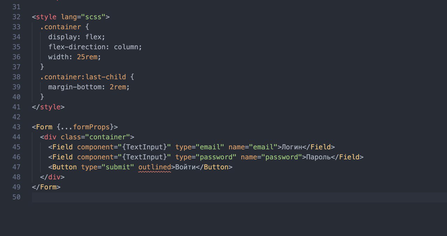Click the 'Field' tag name on line 46

pyautogui.click(x=63, y=157)
